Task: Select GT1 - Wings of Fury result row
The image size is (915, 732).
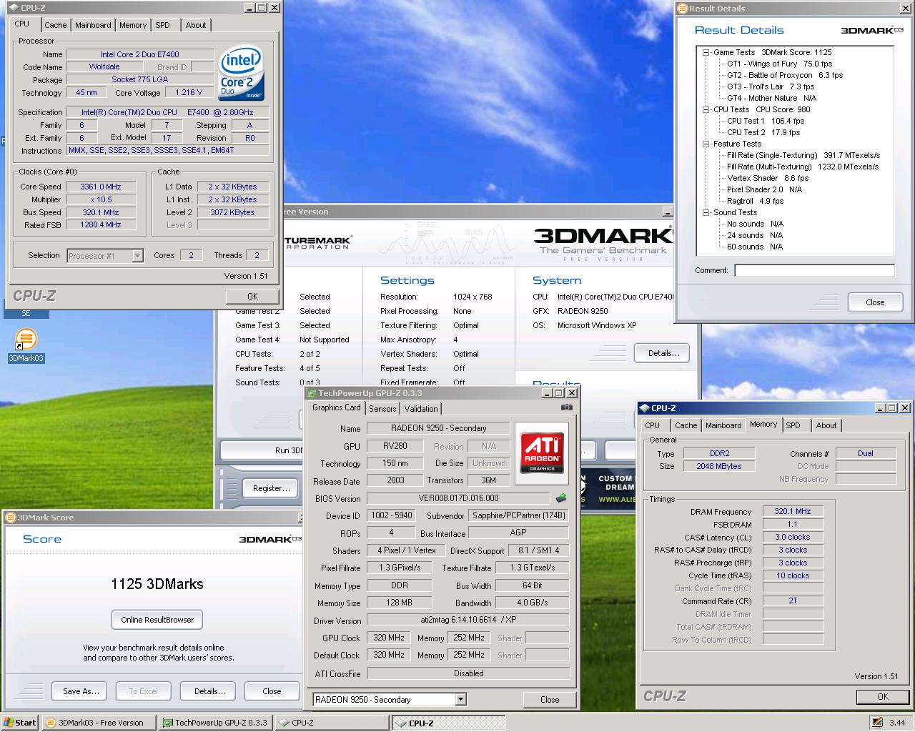Action: click(779, 64)
